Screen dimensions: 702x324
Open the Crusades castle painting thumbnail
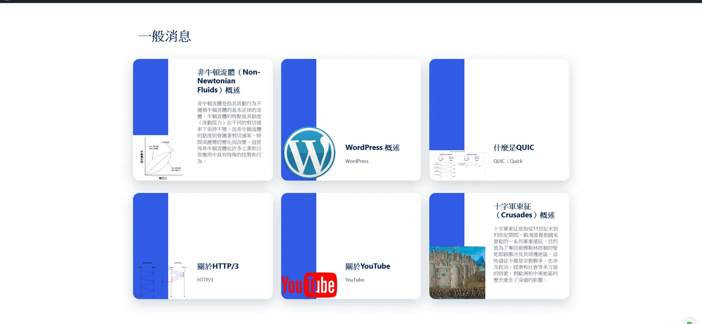click(x=457, y=273)
